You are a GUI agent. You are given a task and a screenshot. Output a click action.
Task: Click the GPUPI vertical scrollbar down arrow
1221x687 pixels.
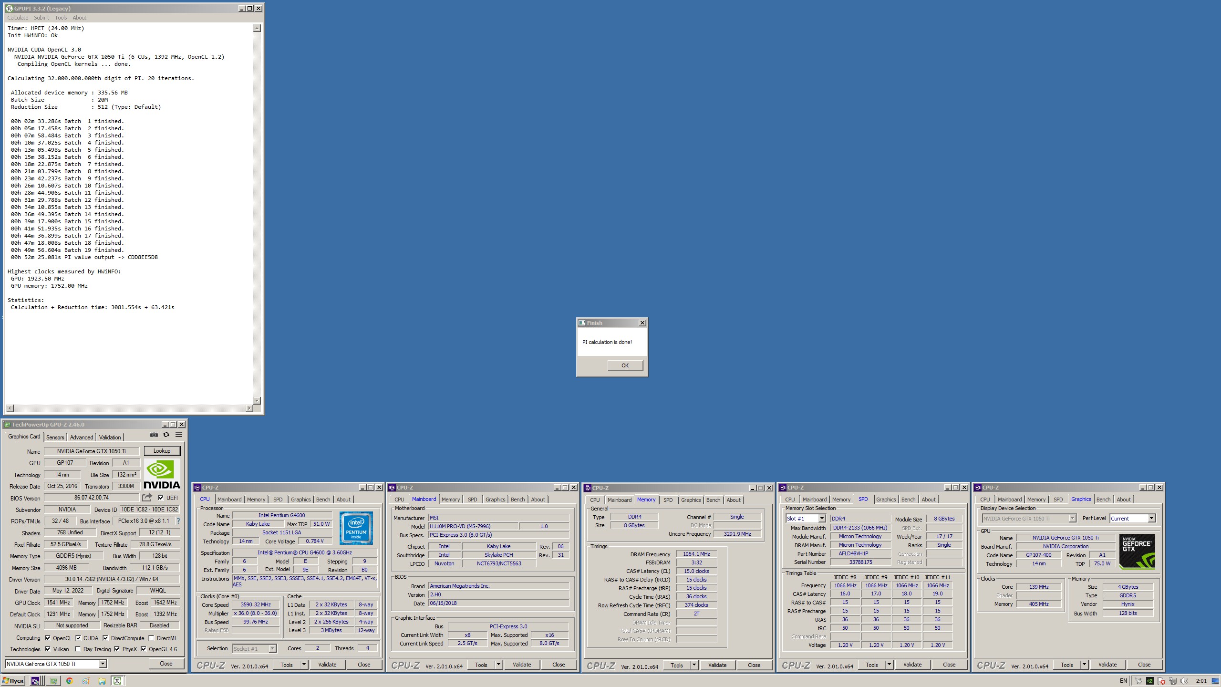click(257, 400)
